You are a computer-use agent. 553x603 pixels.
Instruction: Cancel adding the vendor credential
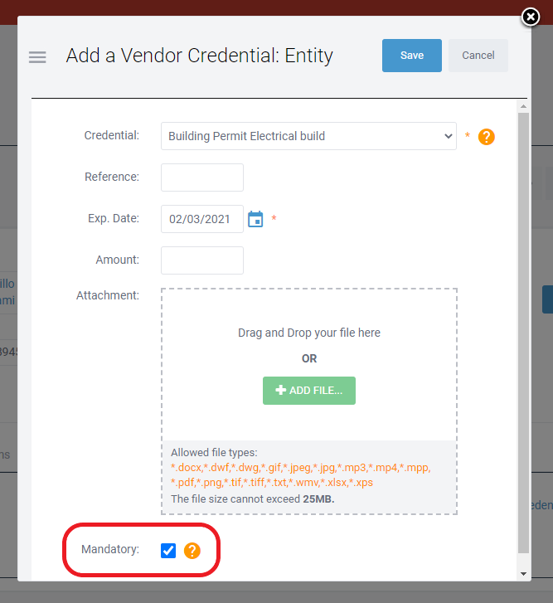(x=478, y=56)
